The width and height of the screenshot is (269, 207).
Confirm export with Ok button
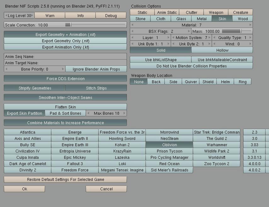tap(24, 189)
